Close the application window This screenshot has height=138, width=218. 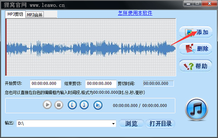tap(210, 3)
